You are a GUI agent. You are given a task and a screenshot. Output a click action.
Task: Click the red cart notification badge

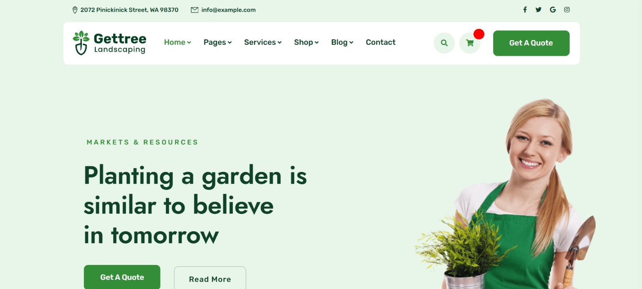tap(479, 34)
